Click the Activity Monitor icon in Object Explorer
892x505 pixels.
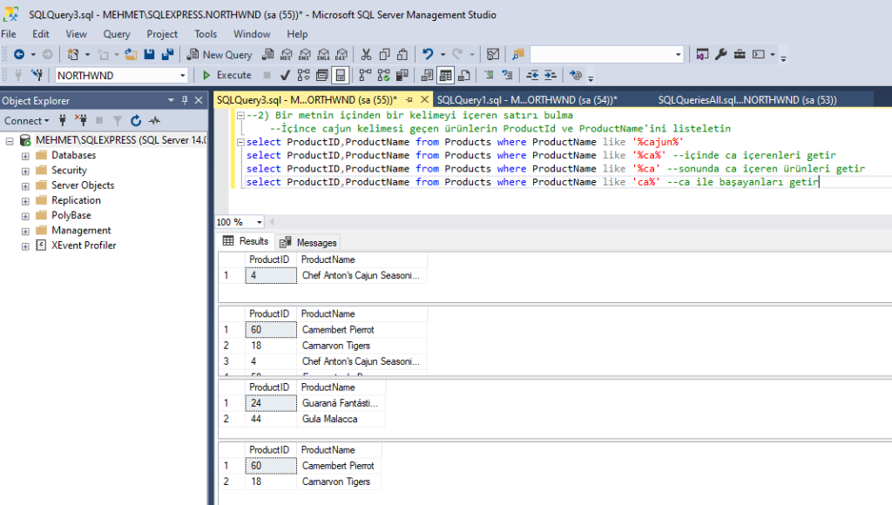click(155, 121)
